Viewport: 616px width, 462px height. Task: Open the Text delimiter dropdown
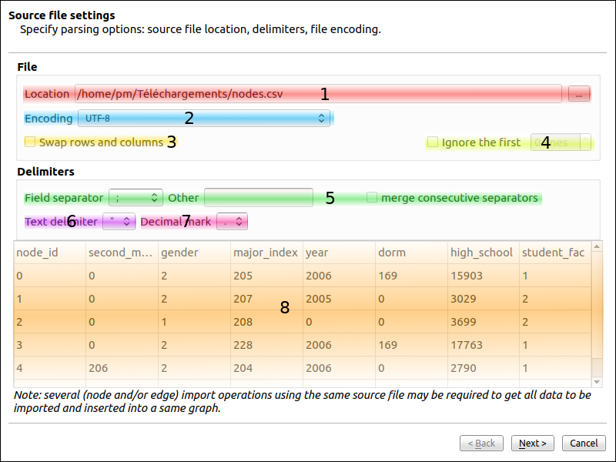(119, 222)
